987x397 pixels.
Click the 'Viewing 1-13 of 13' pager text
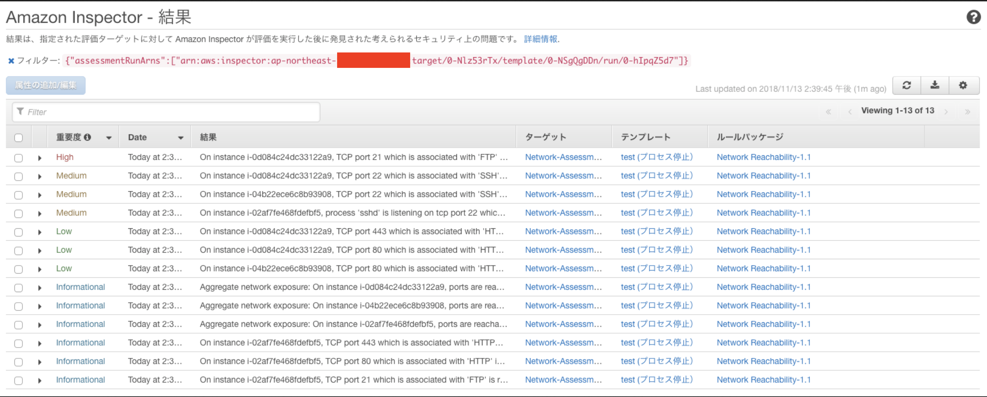(x=898, y=111)
